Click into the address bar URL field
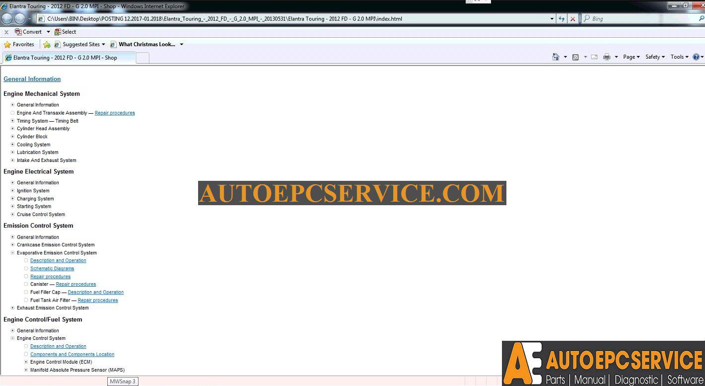The width and height of the screenshot is (705, 386). (x=293, y=19)
